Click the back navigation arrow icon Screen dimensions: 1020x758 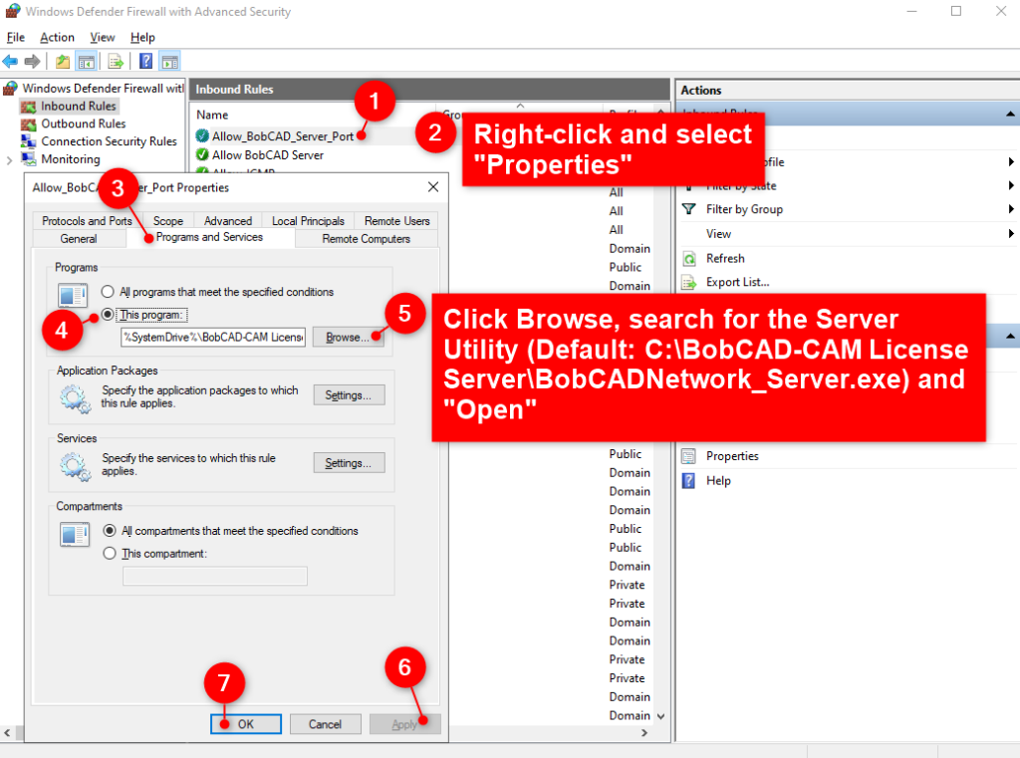[11, 61]
